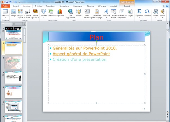Click the animation star beside slide 4

(3, 75)
